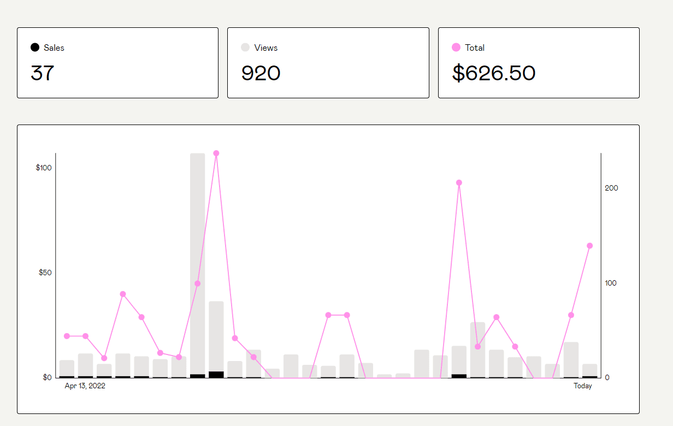Image resolution: width=673 pixels, height=426 pixels.
Task: Click the $100 left axis label
Action: coord(44,168)
